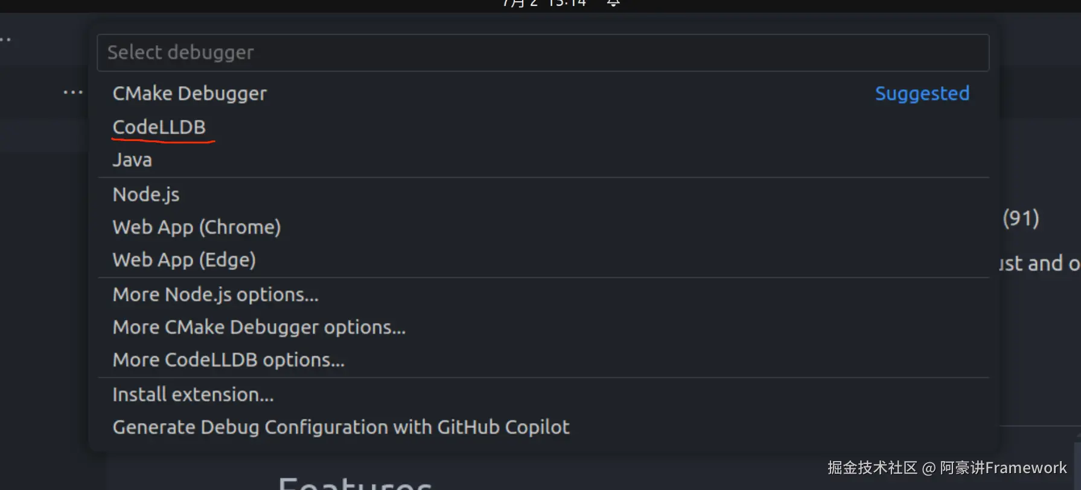The height and width of the screenshot is (490, 1081).
Task: Click the 阿豪讲Framework watermark text
Action: point(1003,468)
